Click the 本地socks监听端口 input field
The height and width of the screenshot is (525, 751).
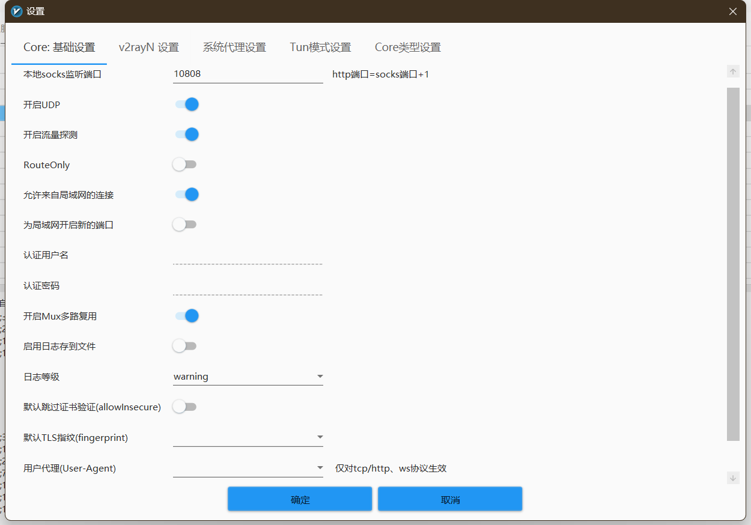click(x=248, y=73)
